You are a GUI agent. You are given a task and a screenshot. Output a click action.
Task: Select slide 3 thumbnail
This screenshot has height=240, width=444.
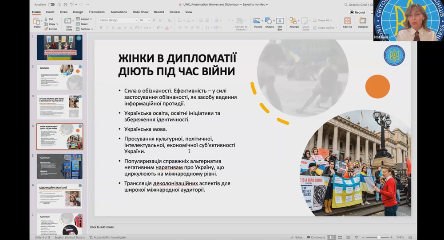pos(59,107)
